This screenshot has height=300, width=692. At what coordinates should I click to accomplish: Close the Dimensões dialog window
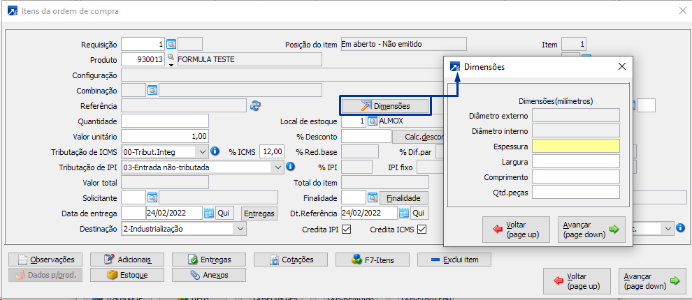(x=621, y=67)
